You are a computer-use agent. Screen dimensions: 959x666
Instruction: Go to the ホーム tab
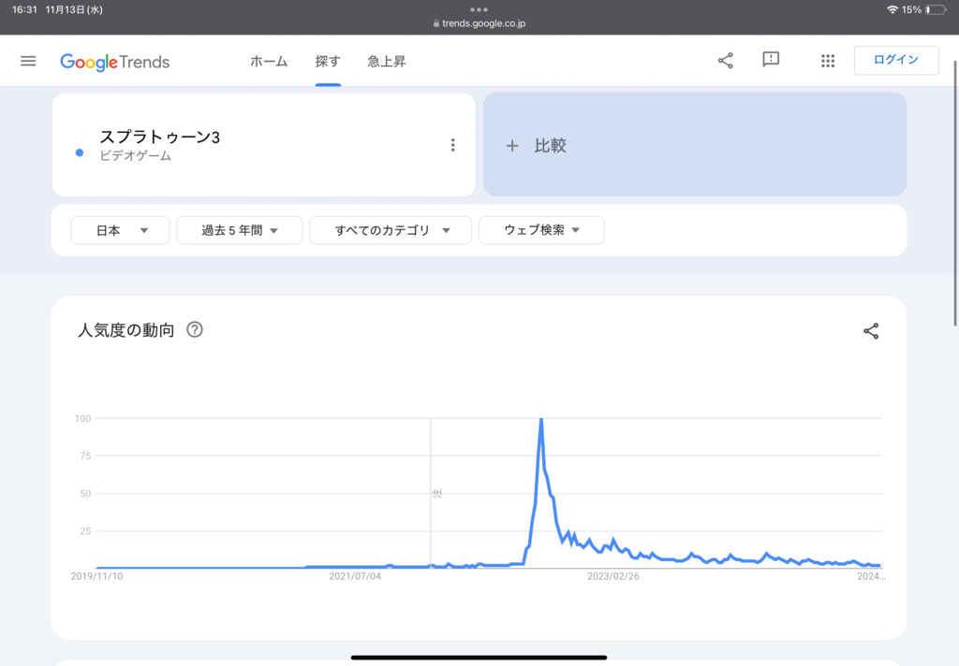click(x=269, y=62)
